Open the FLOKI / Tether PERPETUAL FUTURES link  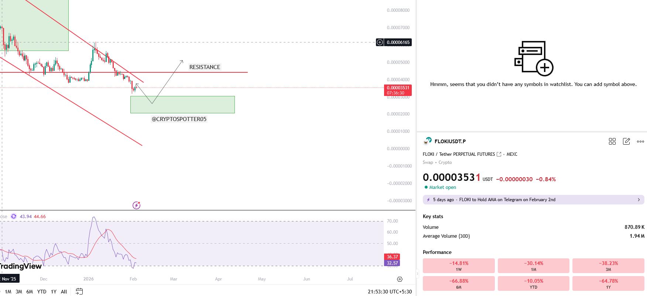[x=459, y=154]
